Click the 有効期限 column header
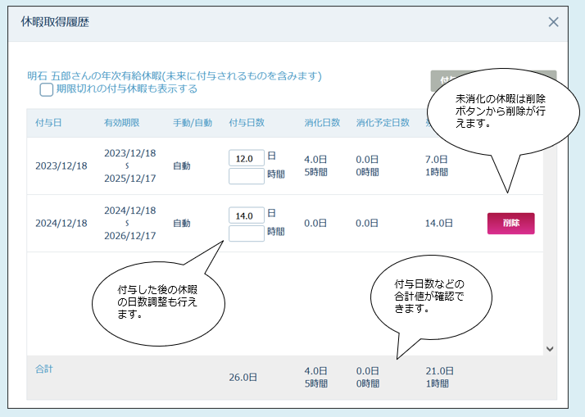Viewport: 585px width, 417px height. click(x=121, y=123)
